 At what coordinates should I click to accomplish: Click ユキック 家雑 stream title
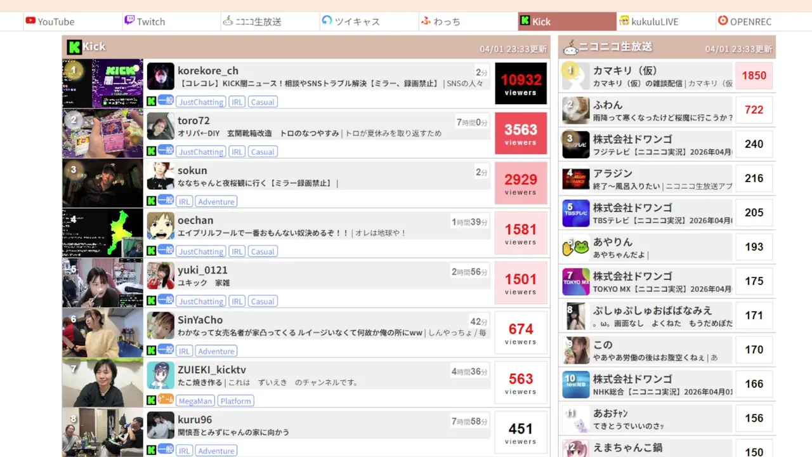204,282
